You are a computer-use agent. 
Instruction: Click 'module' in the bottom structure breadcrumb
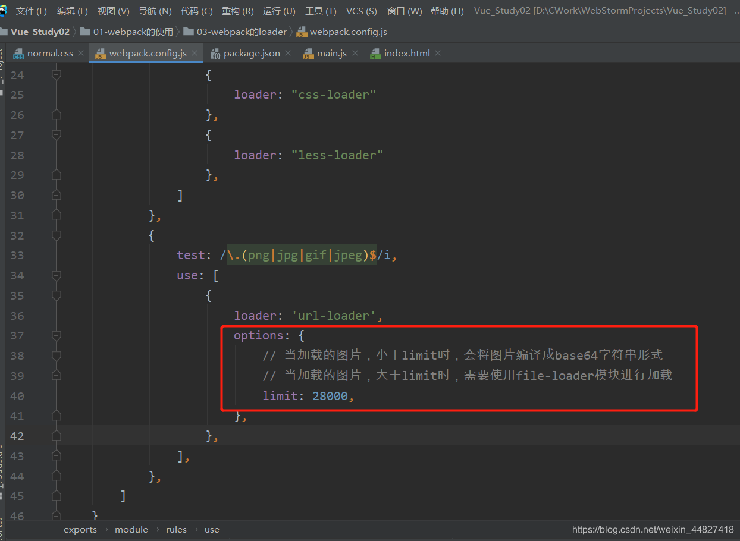(131, 529)
